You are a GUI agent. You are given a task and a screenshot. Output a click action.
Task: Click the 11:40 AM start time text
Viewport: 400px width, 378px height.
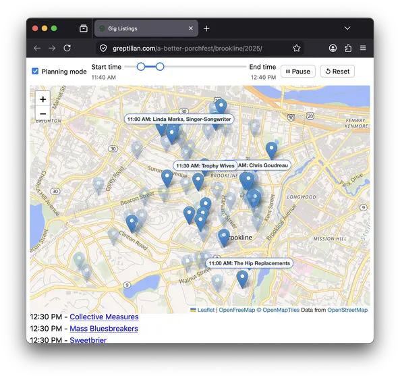click(104, 78)
